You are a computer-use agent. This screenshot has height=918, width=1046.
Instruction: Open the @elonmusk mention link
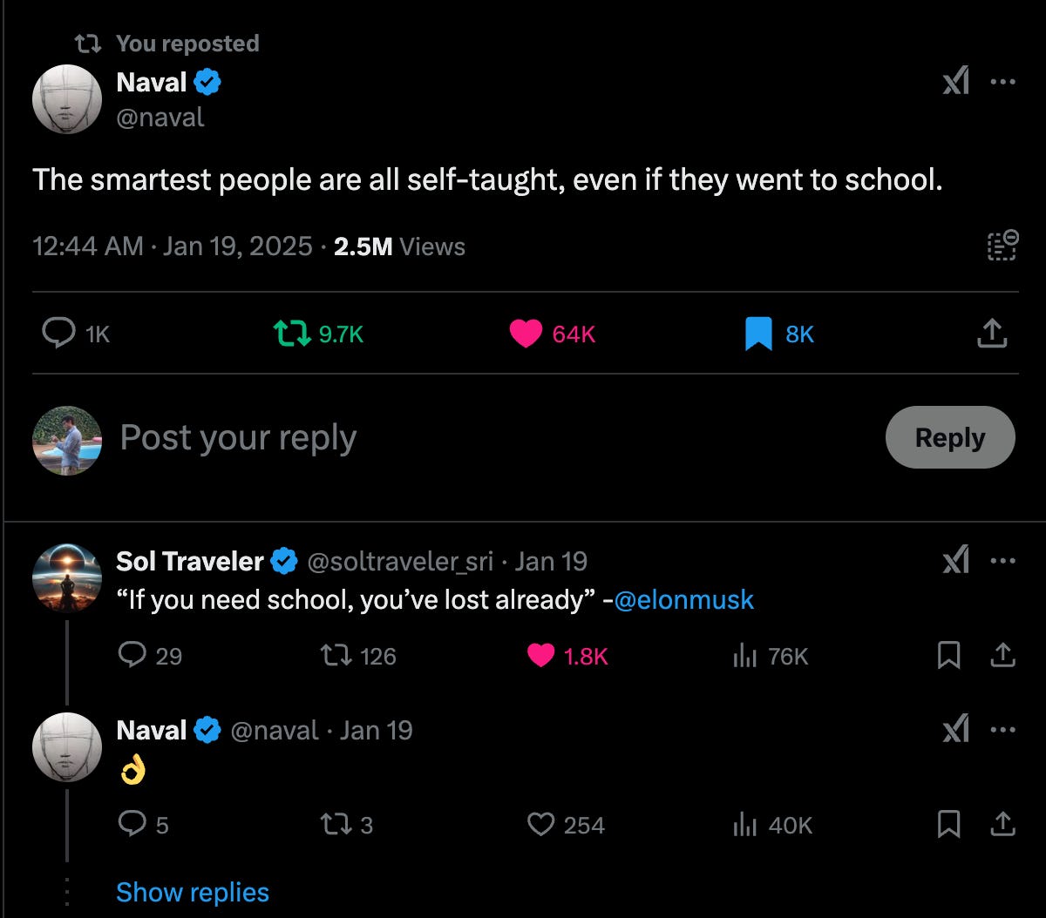click(x=683, y=600)
